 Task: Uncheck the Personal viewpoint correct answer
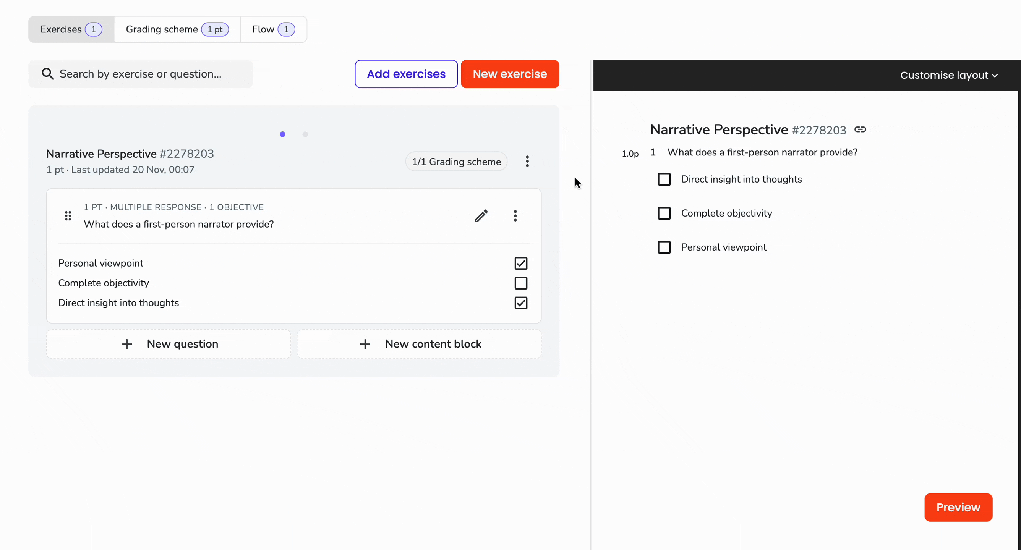[521, 263]
